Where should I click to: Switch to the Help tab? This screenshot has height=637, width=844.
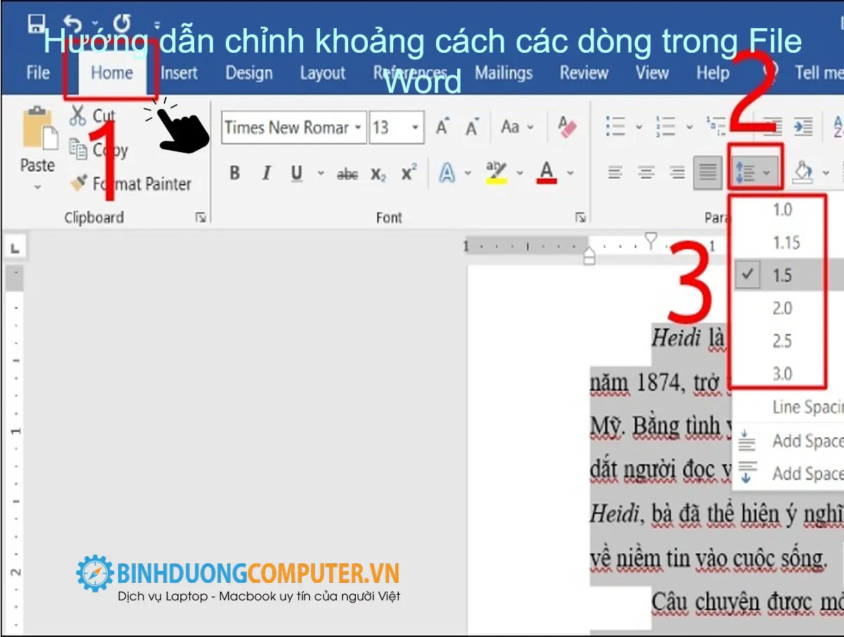(x=712, y=72)
